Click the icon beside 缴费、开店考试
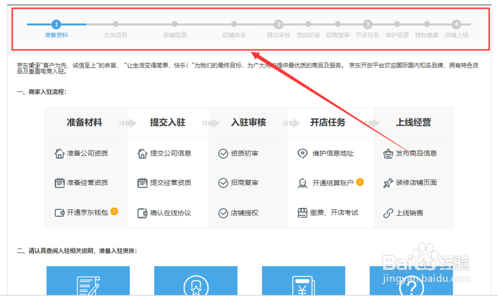The width and height of the screenshot is (498, 296). tap(302, 212)
